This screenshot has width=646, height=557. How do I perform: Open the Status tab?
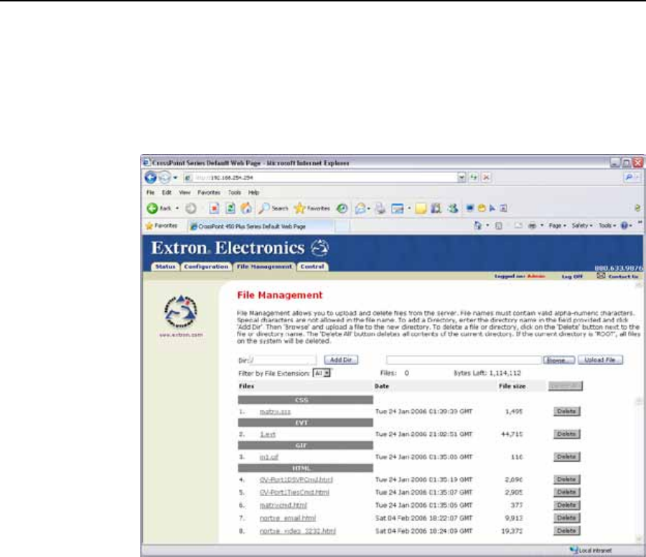pyautogui.click(x=164, y=267)
